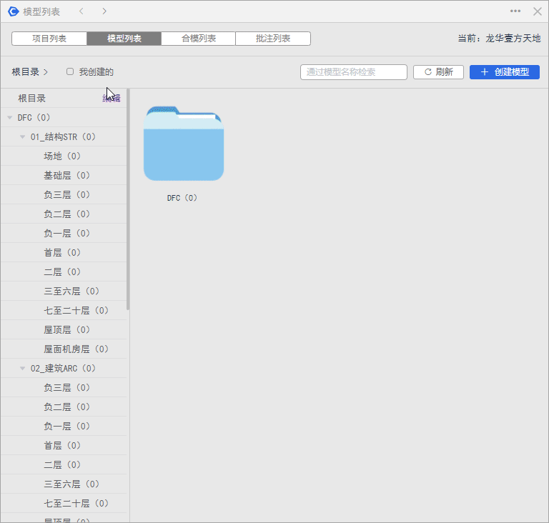Click the back navigation arrow in title bar
This screenshot has width=549, height=523.
81,11
